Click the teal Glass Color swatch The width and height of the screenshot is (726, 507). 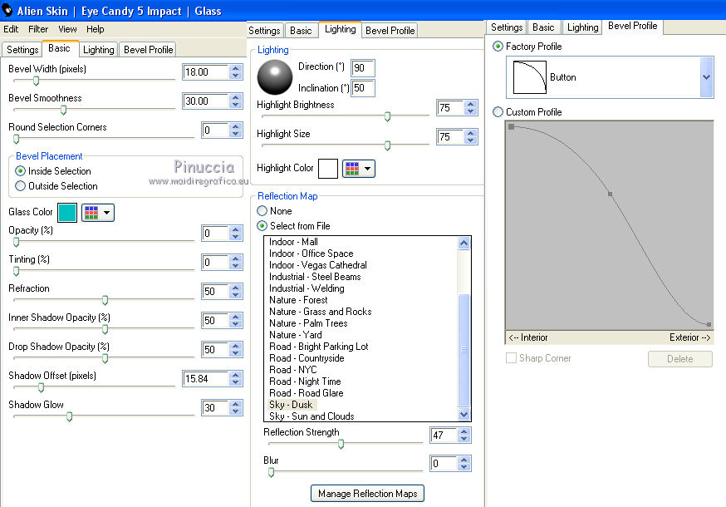[x=67, y=213]
